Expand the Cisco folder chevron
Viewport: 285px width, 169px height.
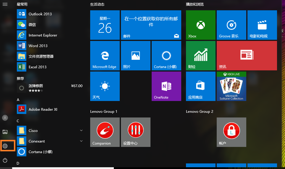pos(81,130)
